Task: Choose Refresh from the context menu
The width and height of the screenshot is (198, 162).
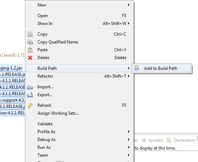Action: point(80,105)
